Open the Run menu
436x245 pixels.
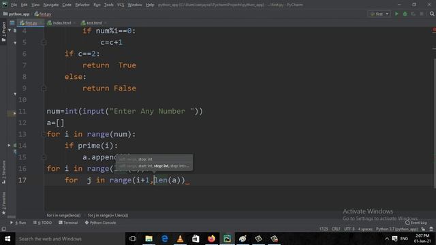tap(97, 5)
